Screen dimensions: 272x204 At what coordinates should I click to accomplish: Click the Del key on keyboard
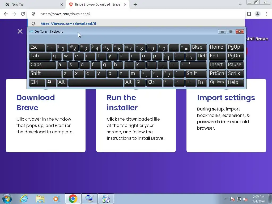click(x=202, y=56)
